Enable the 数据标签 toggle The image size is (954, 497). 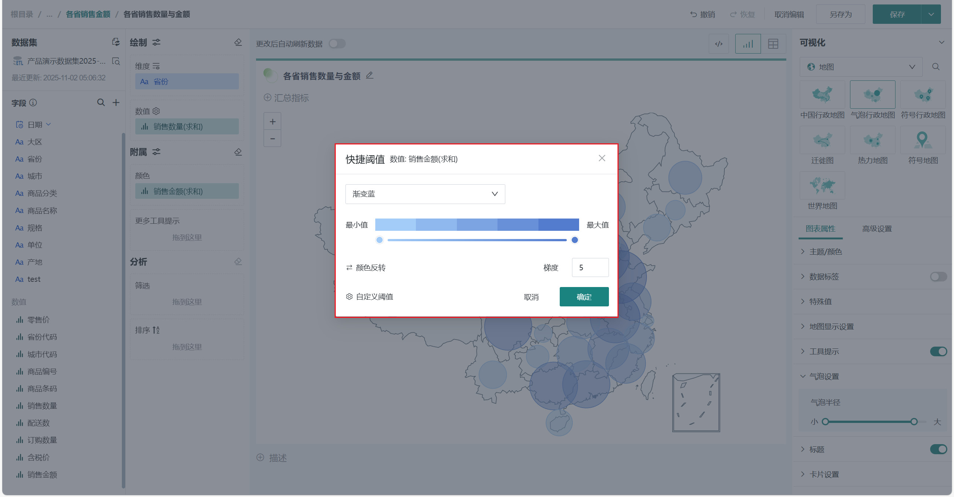pos(938,277)
